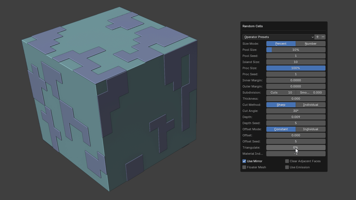Enable Clear Adjacent Faces checkbox
Viewport: 356px width, 200px height.
287,161
